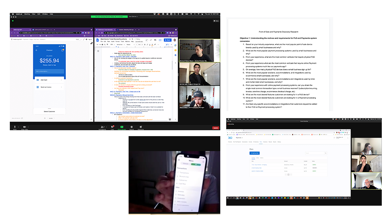Toggle bold in the Google Docs toolbar
The image size is (392, 219).
pos(145,45)
